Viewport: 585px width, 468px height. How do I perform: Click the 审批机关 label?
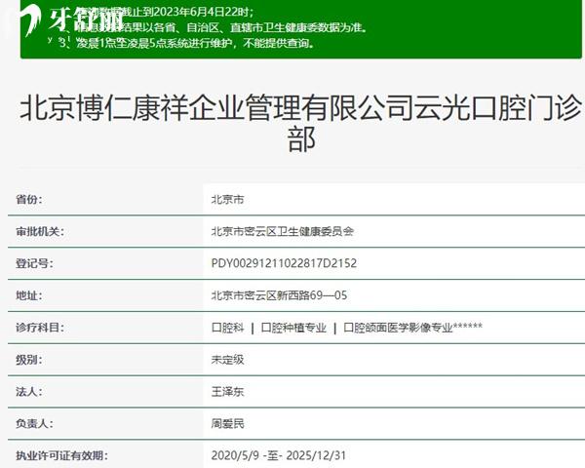40,231
